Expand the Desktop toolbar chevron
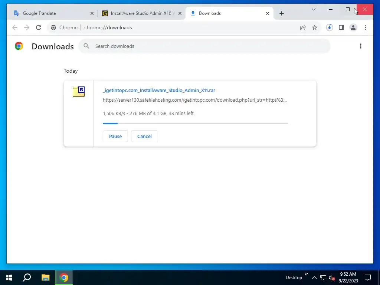 (x=306, y=274)
